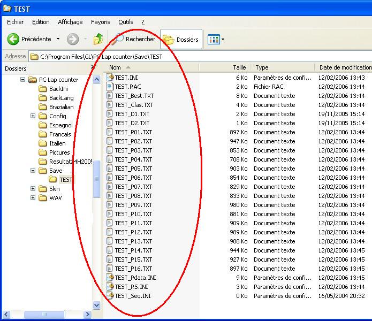The height and width of the screenshot is (321, 372).
Task: Open the view mode dropdown icon
Action: click(x=216, y=40)
